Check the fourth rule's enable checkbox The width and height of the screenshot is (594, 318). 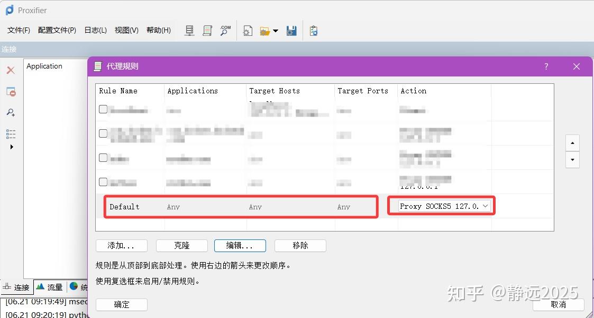tap(103, 182)
